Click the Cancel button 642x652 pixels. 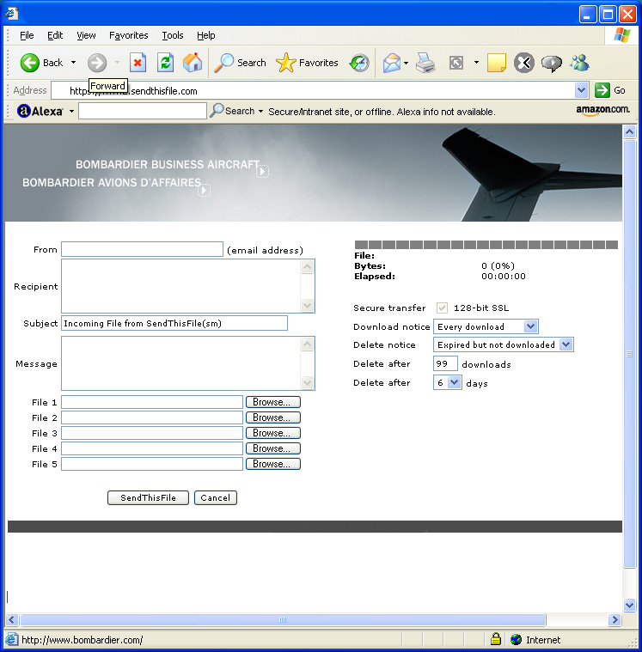pos(216,497)
